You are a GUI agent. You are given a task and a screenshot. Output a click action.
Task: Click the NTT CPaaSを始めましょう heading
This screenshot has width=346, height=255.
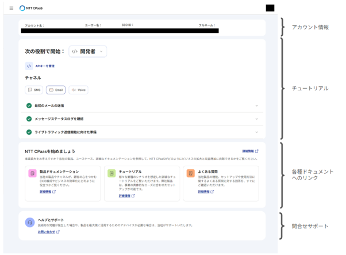(50, 151)
